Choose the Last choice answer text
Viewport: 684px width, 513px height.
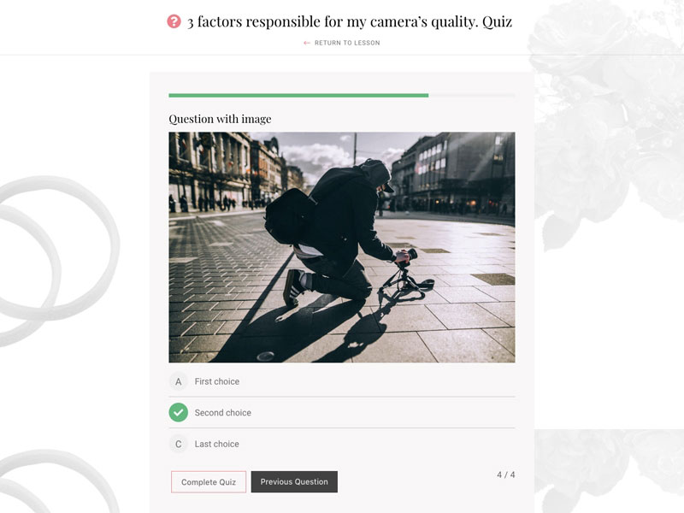coord(217,444)
